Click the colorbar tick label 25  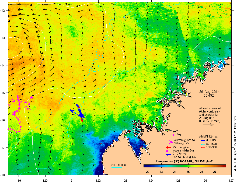coord(188,172)
